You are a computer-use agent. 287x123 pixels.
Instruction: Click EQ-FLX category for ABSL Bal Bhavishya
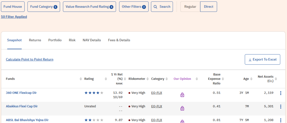(156, 120)
